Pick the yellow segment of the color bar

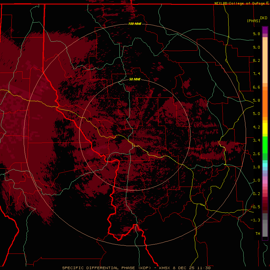(x=265, y=128)
